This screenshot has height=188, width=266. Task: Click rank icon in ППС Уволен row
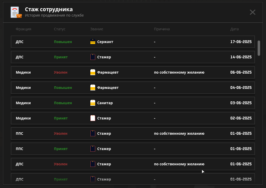click(x=93, y=133)
